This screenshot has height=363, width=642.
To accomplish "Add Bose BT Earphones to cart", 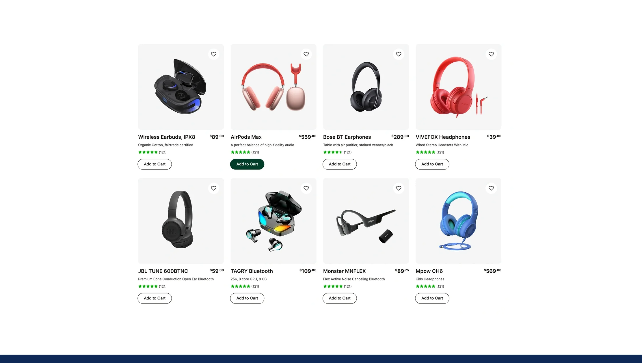I will click(340, 164).
